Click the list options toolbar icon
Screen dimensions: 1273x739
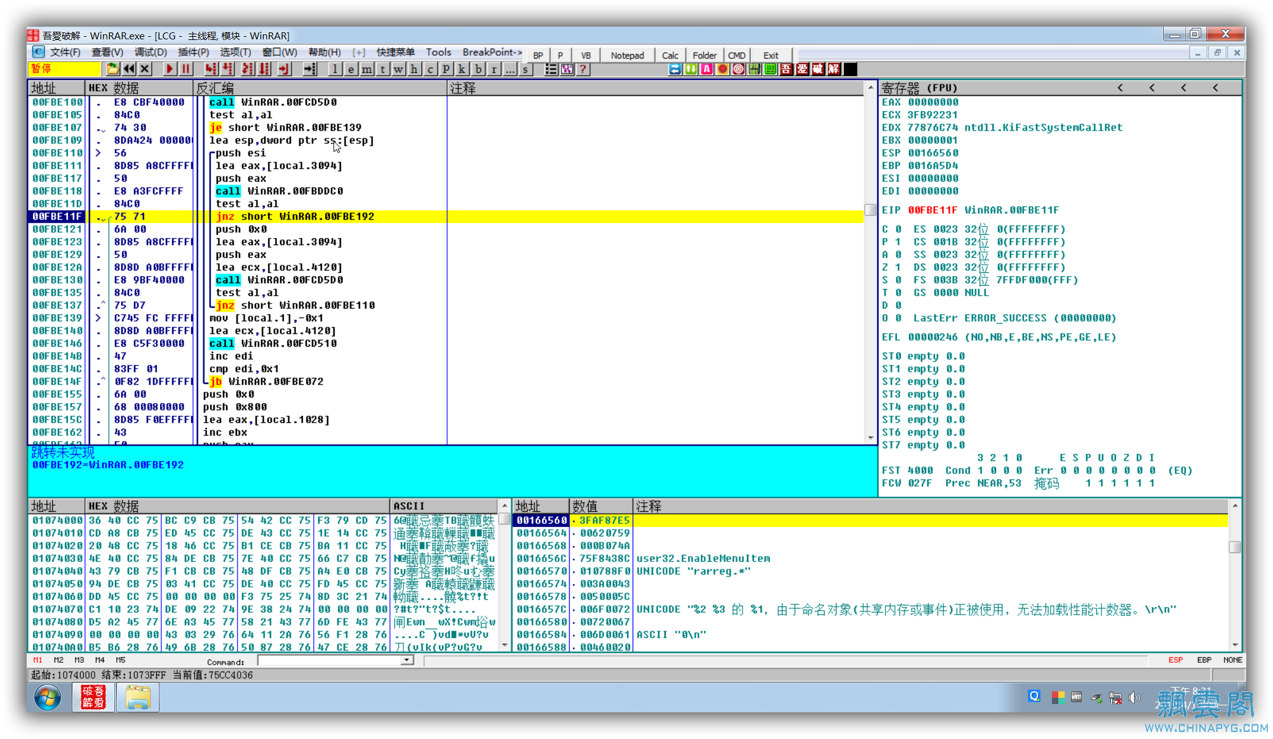coord(551,69)
